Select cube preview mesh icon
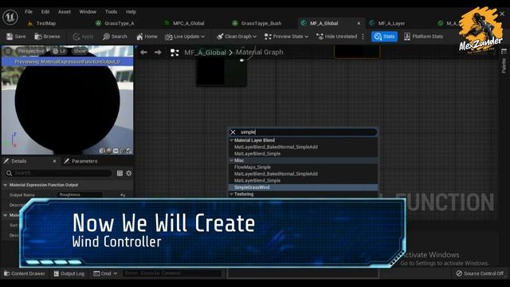The image size is (510, 287). [x=122, y=151]
